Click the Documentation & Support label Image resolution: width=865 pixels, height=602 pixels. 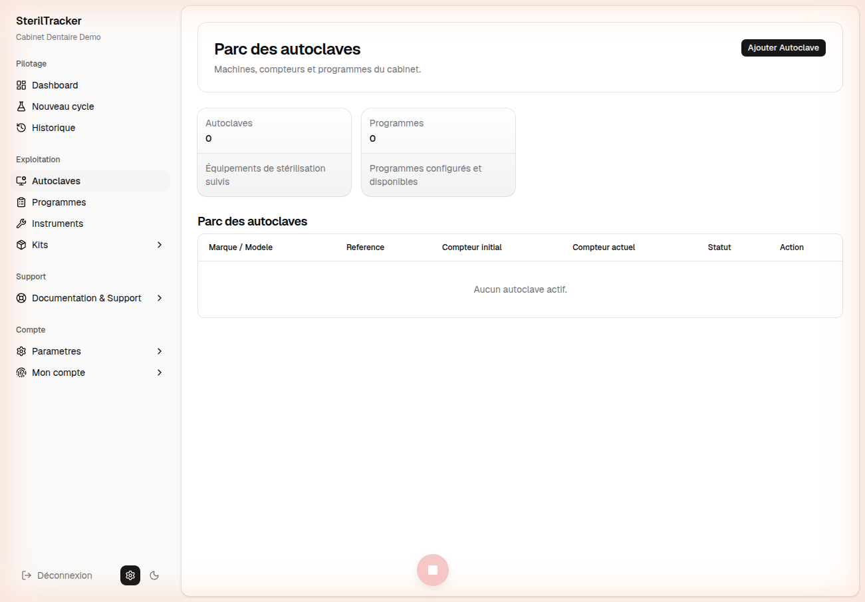point(86,298)
